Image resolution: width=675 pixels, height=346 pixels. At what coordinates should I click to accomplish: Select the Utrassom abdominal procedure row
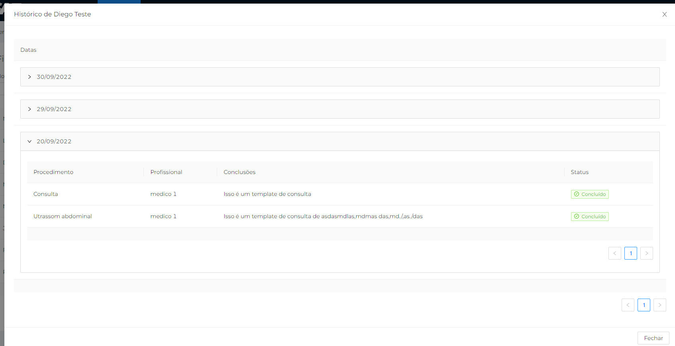[63, 216]
